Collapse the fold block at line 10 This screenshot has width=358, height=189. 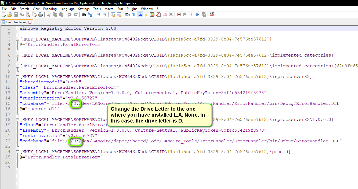point(18,77)
